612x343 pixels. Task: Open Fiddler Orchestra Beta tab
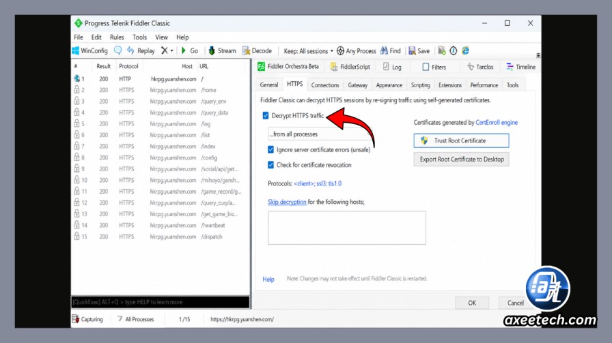point(288,67)
